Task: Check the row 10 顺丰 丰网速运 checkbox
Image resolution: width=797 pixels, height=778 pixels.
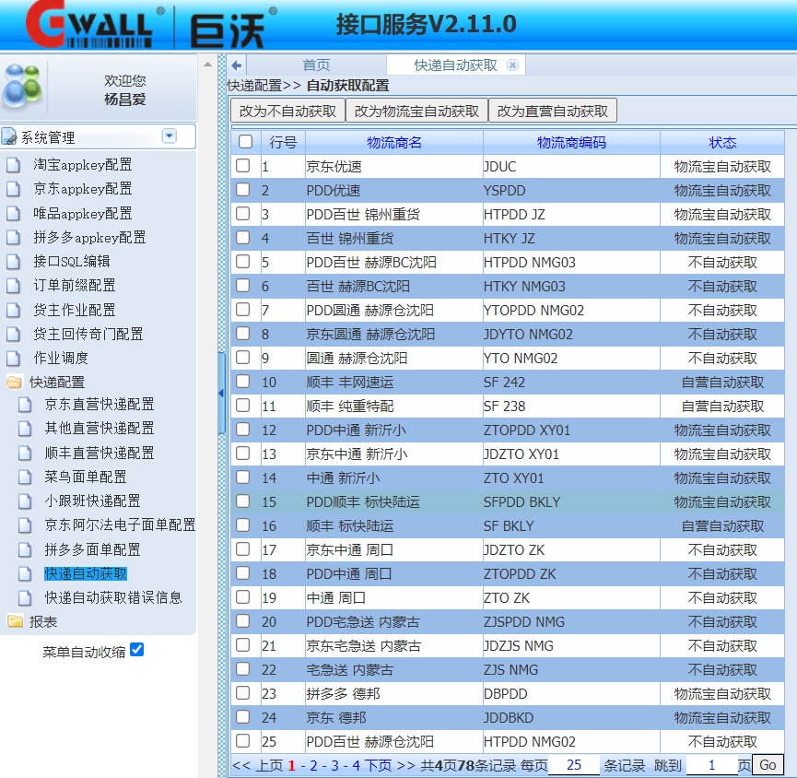Action: 243,381
